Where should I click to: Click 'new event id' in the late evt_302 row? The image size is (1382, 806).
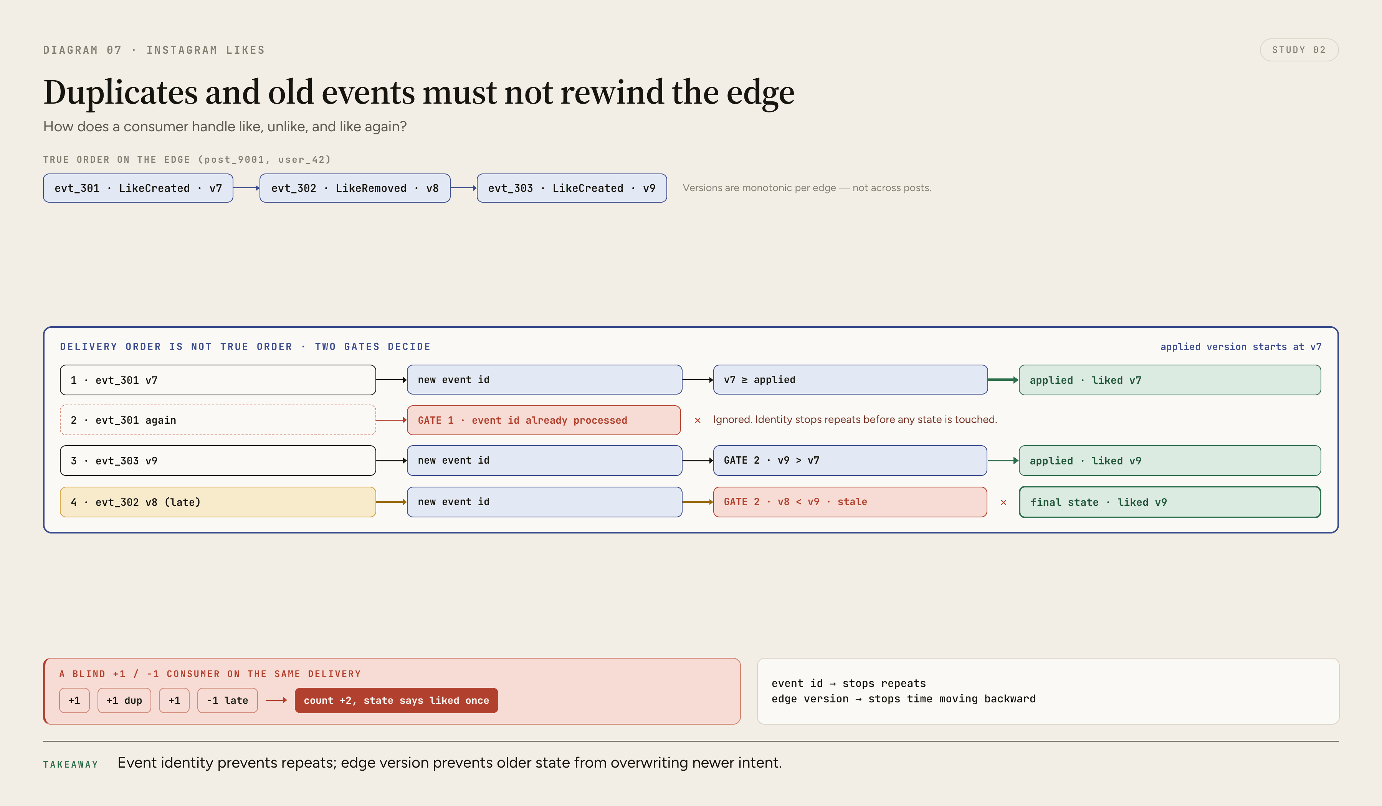pyautogui.click(x=545, y=502)
